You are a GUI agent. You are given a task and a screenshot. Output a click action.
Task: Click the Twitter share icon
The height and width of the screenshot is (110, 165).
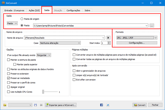(108, 105)
